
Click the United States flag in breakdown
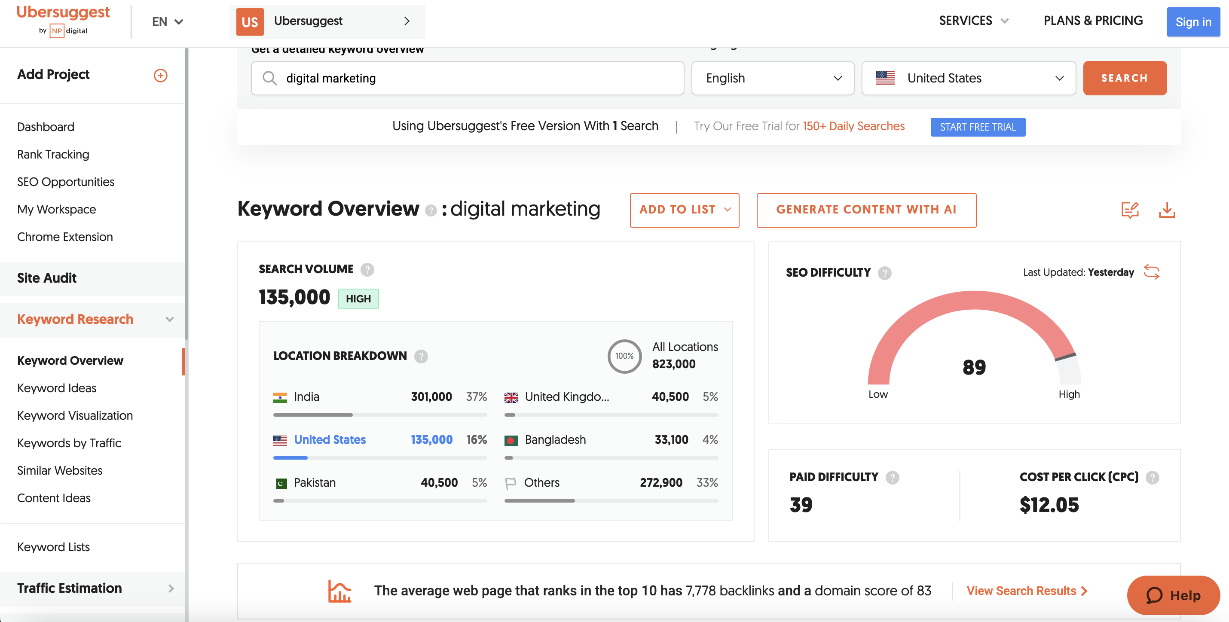(x=280, y=440)
